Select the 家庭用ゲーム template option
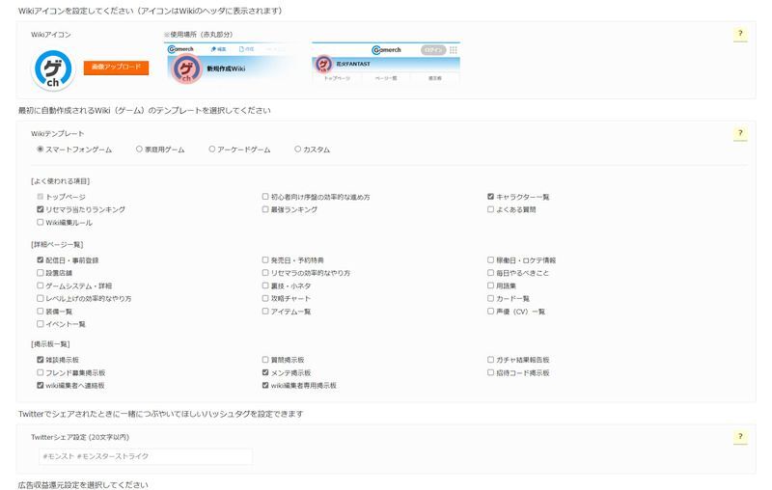772x490 pixels. (x=139, y=150)
